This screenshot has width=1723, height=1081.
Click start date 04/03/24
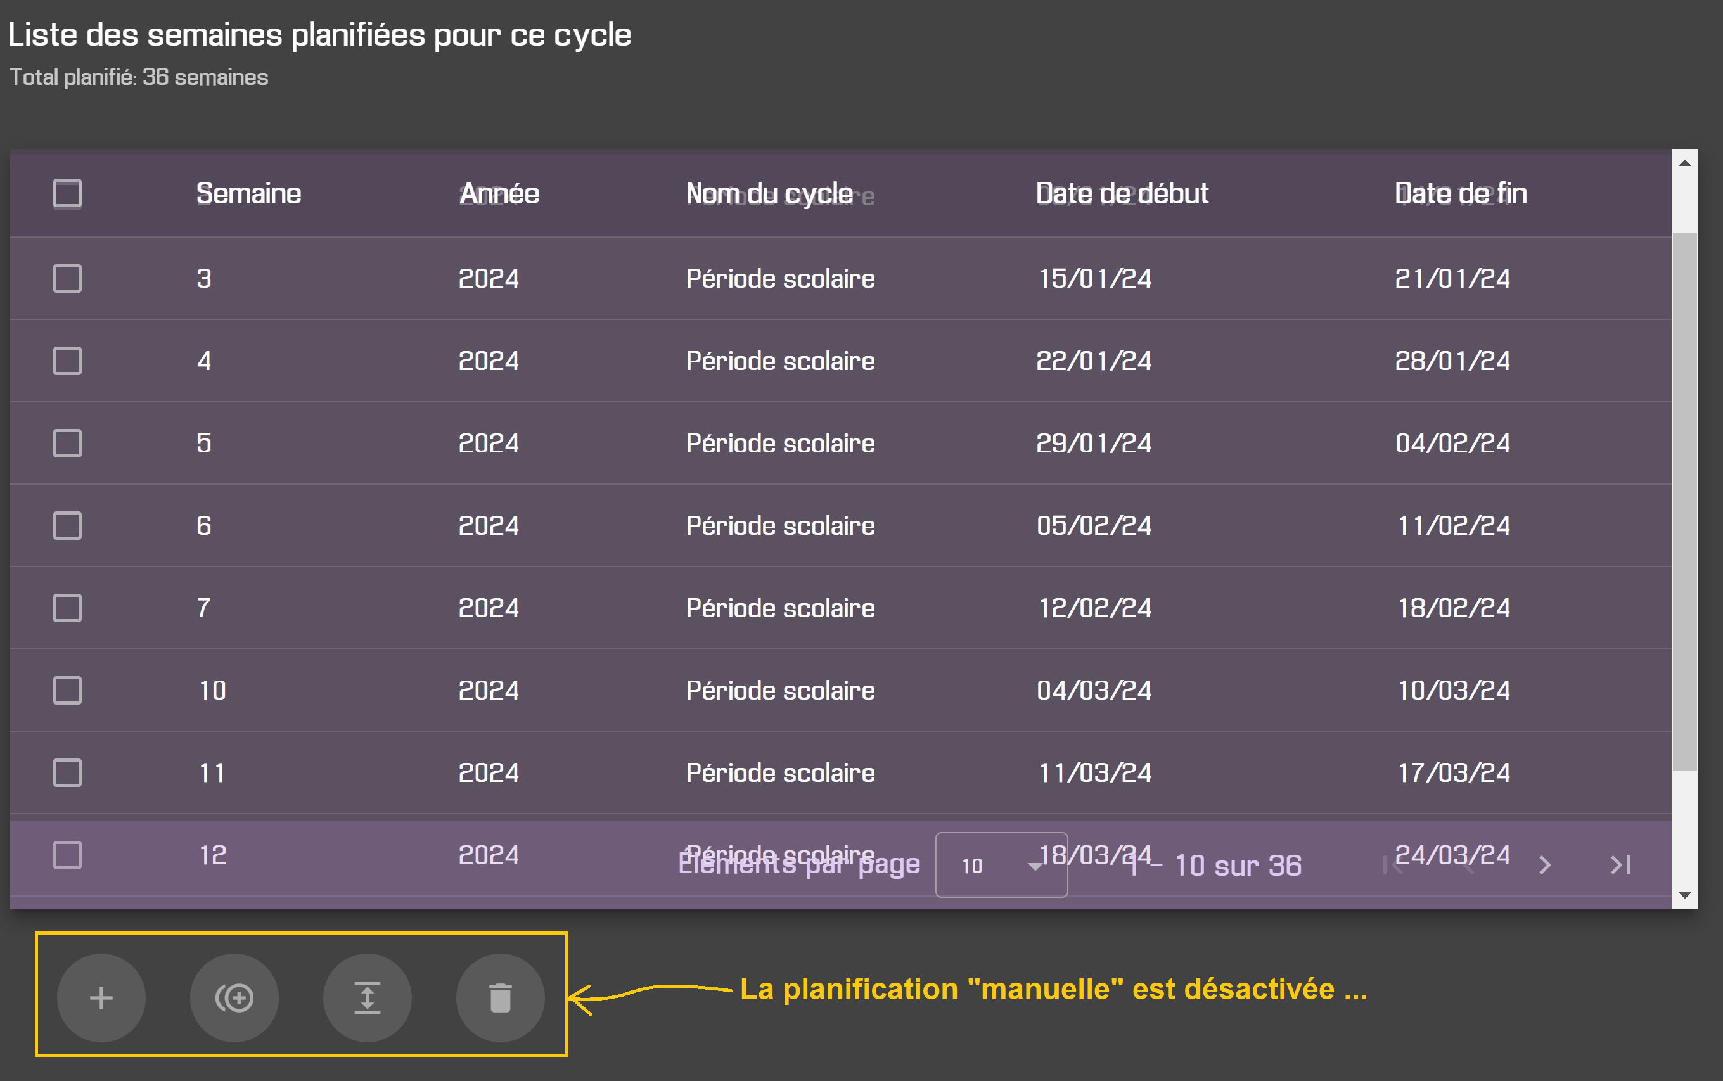click(1094, 690)
